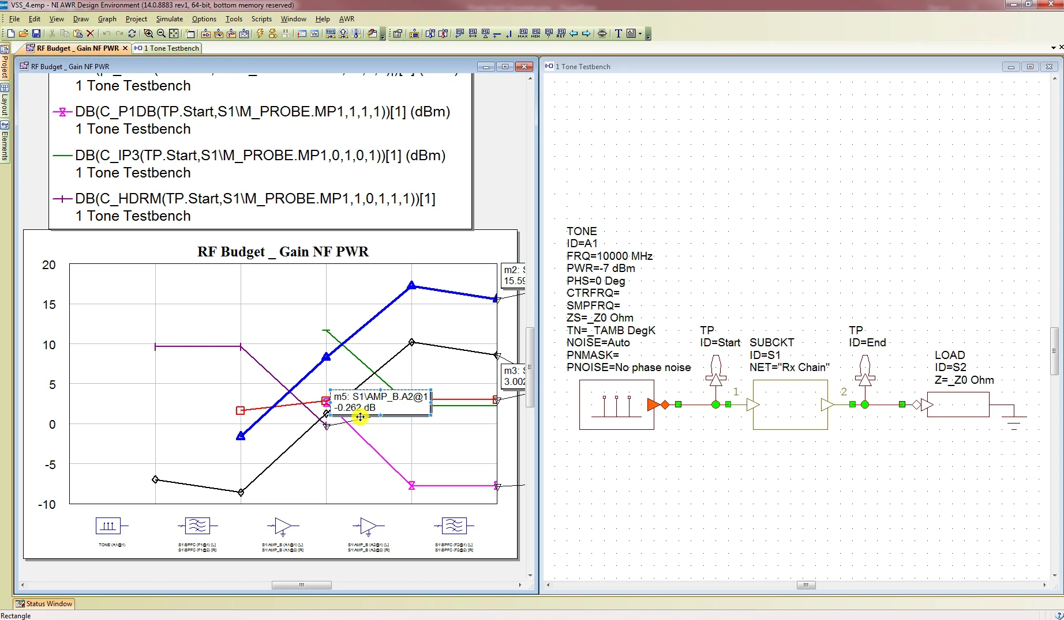The height and width of the screenshot is (620, 1064).
Task: Open the Graph menu
Action: (x=107, y=18)
